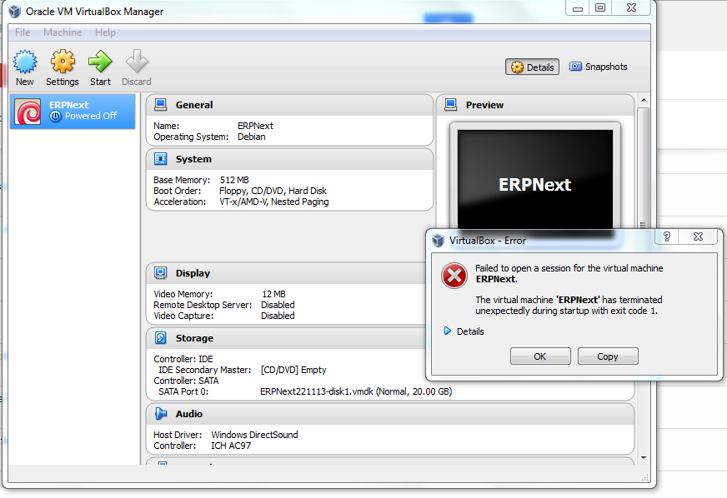The width and height of the screenshot is (727, 498).
Task: Click the grayed Discard arrow icon
Action: tap(137, 62)
